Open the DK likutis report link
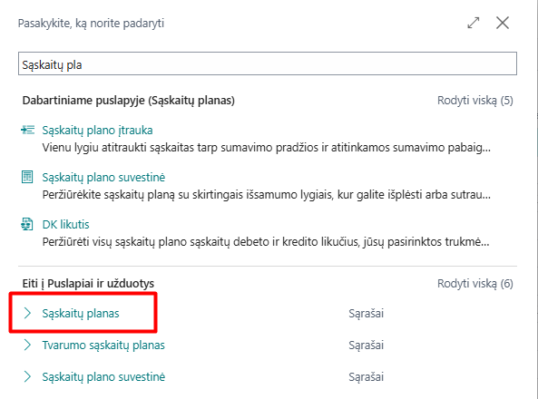 [65, 224]
